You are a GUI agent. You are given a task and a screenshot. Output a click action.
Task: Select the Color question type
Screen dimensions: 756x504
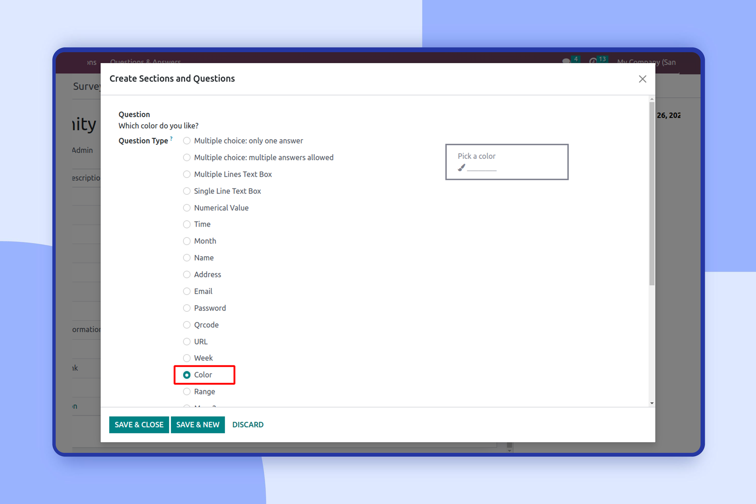click(187, 375)
